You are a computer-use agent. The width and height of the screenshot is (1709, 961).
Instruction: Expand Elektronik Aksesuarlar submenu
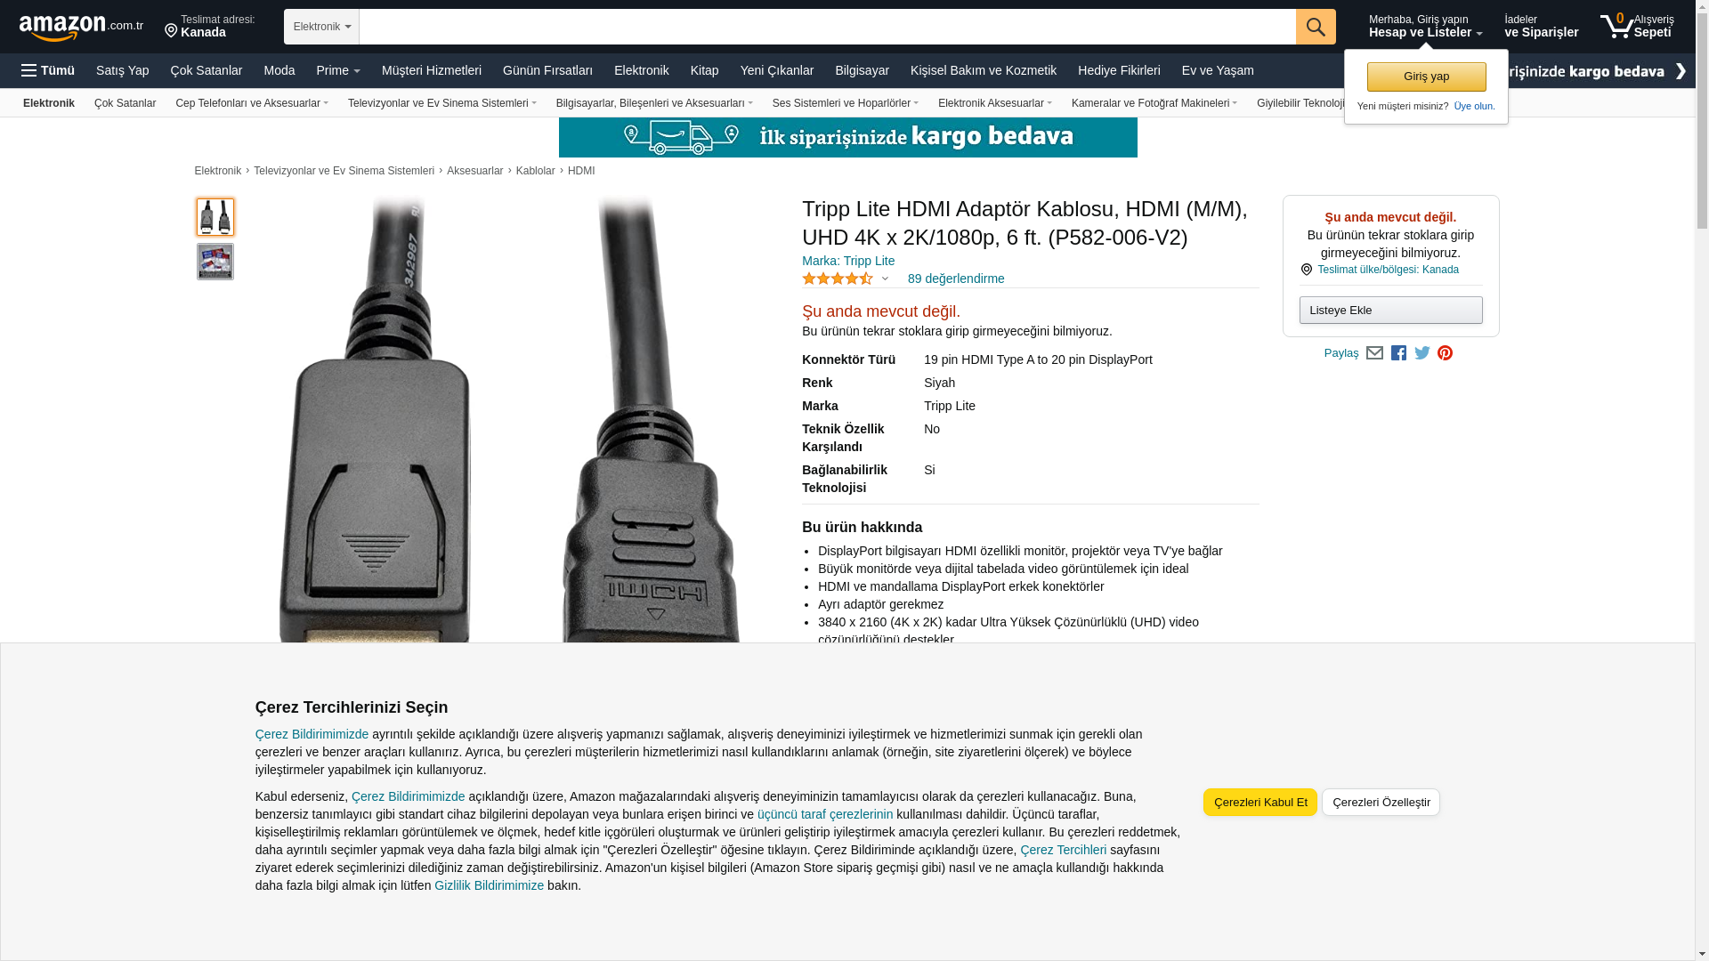tap(994, 103)
